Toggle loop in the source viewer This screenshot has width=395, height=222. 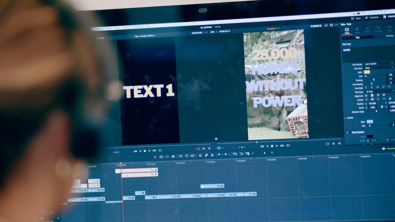160,151
